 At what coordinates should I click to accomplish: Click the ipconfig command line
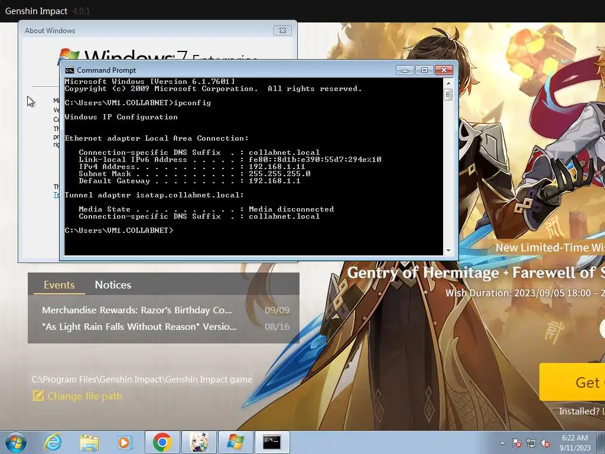(x=138, y=103)
